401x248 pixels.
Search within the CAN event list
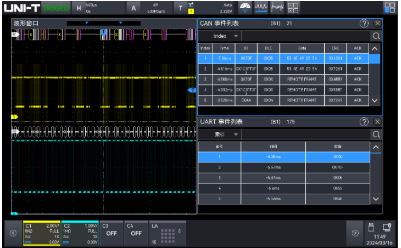click(x=376, y=36)
